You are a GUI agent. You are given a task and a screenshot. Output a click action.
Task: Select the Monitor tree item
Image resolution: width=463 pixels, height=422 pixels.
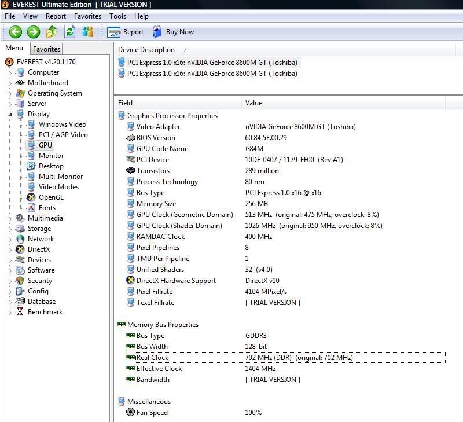51,156
